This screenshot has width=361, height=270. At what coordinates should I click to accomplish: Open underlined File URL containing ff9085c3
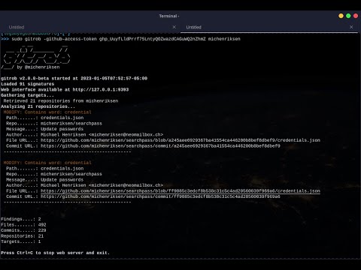(180, 191)
